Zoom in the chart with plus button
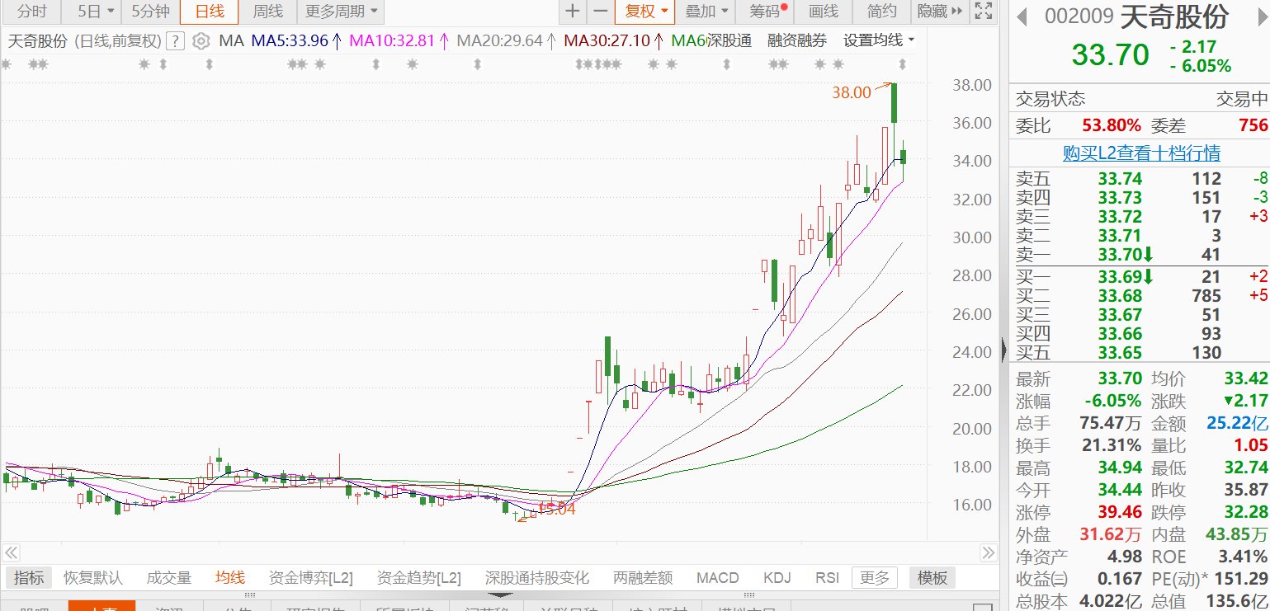This screenshot has width=1270, height=611. click(572, 12)
